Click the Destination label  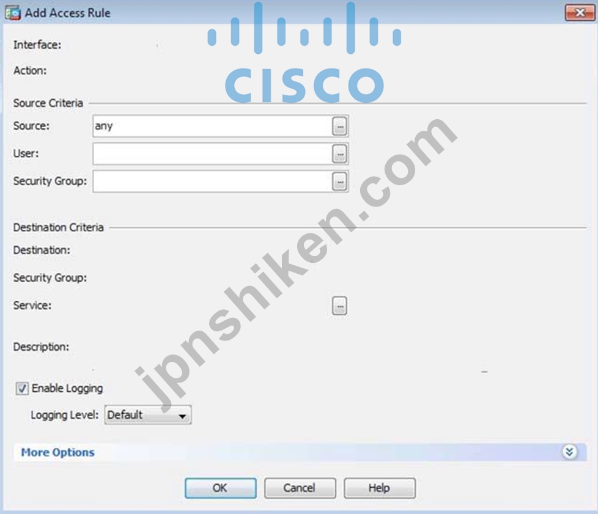[x=42, y=250]
